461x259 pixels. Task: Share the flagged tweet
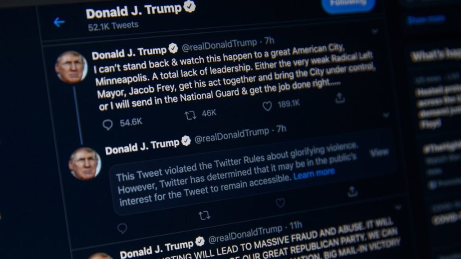(352, 192)
